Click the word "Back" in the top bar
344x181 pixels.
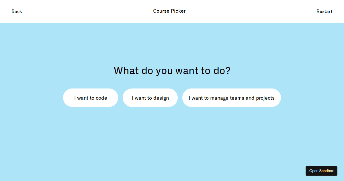click(x=17, y=11)
